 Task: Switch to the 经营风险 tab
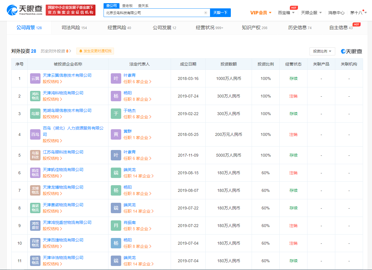click(x=119, y=28)
